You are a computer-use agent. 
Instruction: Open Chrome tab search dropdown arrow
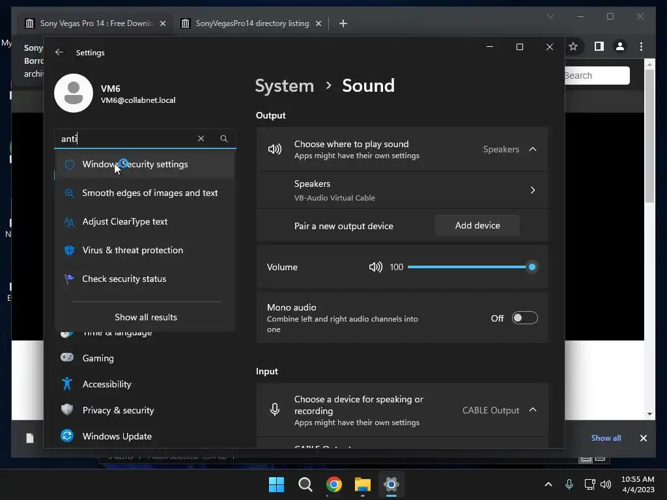tap(550, 16)
